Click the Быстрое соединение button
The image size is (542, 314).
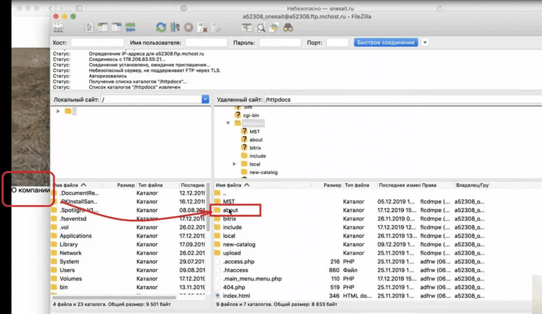pyautogui.click(x=386, y=42)
